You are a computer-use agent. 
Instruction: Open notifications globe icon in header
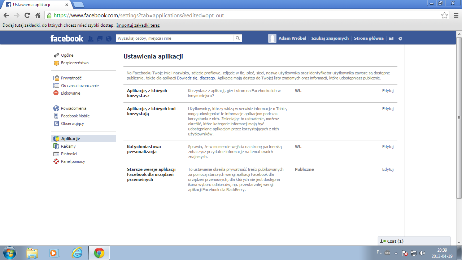(109, 38)
